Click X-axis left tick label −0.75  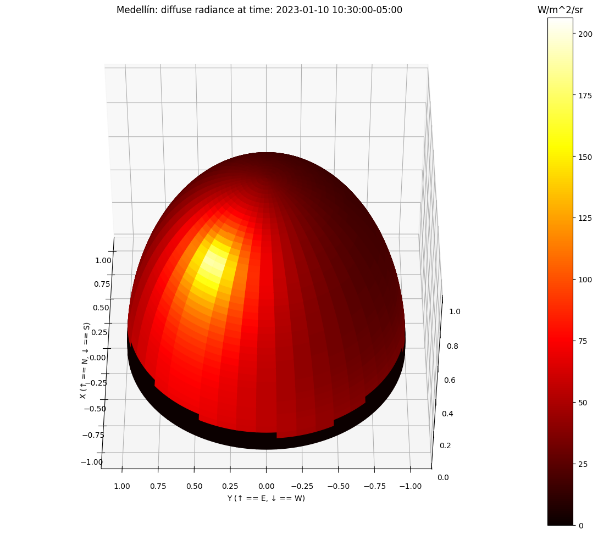pos(93,435)
